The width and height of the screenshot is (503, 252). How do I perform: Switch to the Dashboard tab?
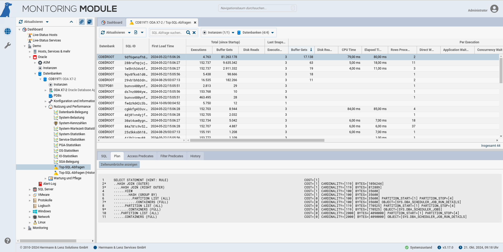pos(112,23)
